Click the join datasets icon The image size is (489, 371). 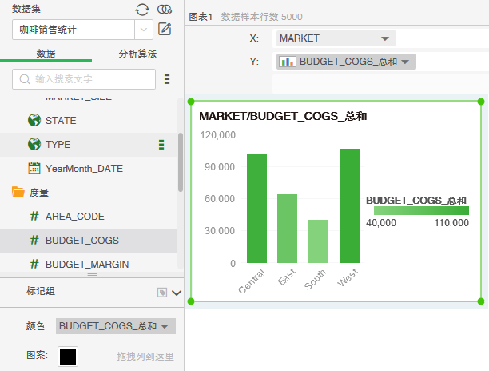coord(165,10)
